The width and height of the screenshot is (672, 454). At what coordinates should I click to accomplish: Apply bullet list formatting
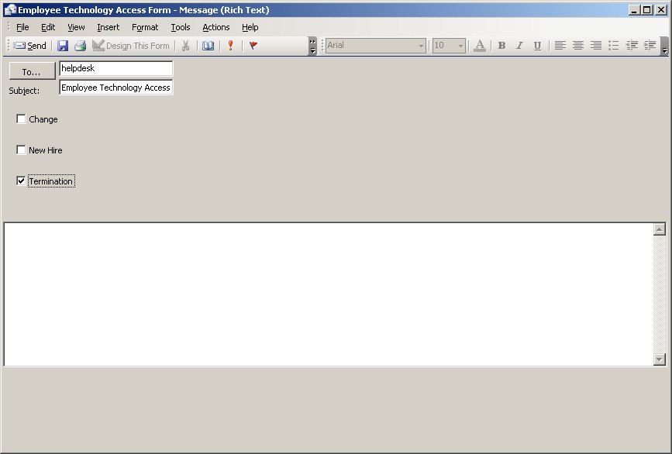pyautogui.click(x=614, y=46)
